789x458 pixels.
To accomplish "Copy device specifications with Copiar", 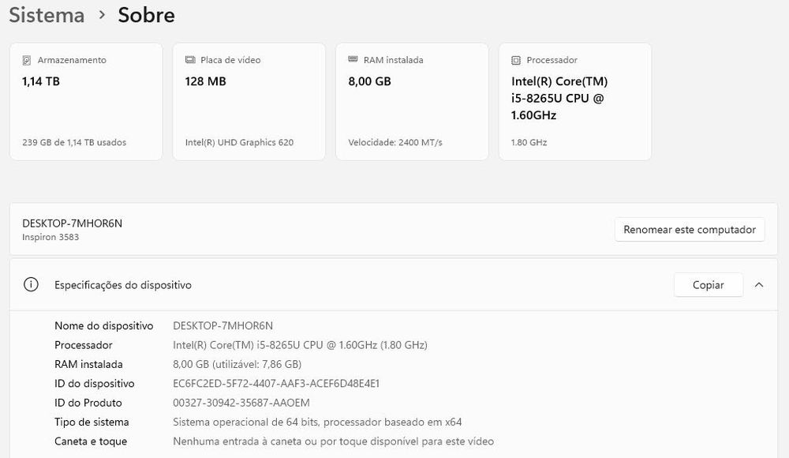I will (708, 285).
